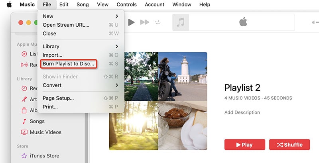Choose Open Stream URL...
Image resolution: width=319 pixels, height=163 pixels.
point(81,25)
